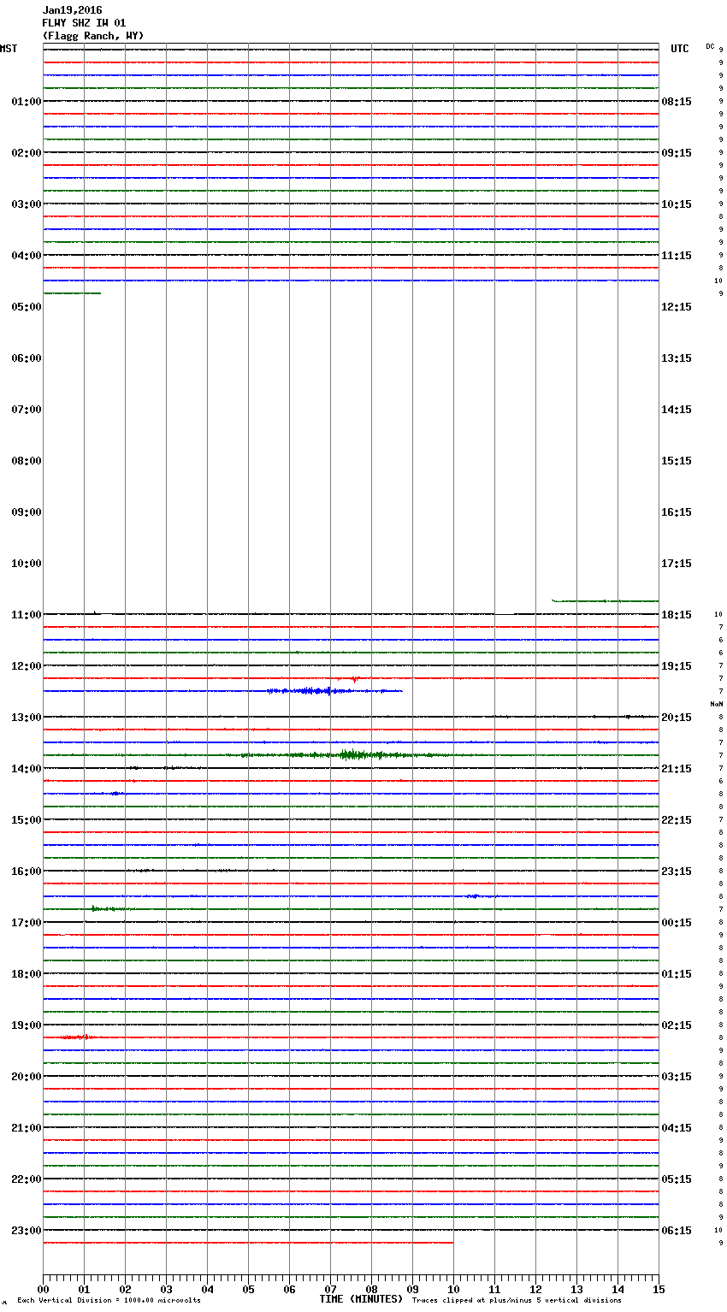Click the 08:15 UTC time label
This screenshot has height=1312, width=727.
tap(677, 102)
